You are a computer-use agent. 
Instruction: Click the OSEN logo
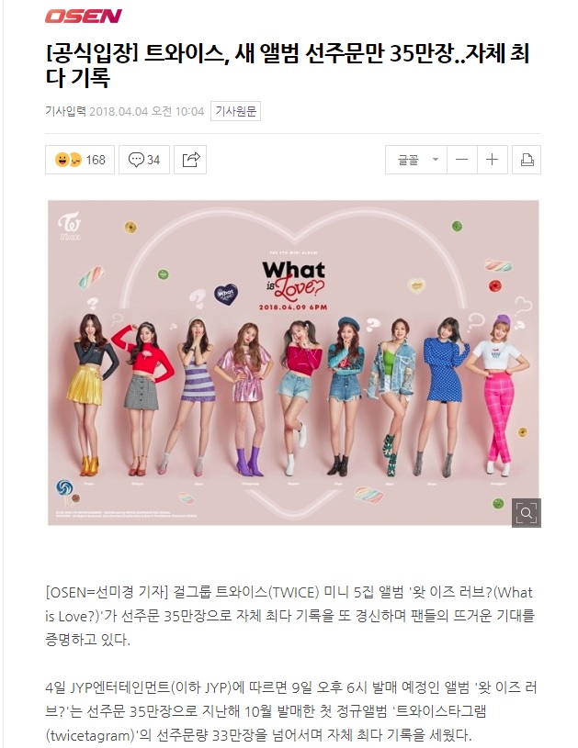click(84, 17)
